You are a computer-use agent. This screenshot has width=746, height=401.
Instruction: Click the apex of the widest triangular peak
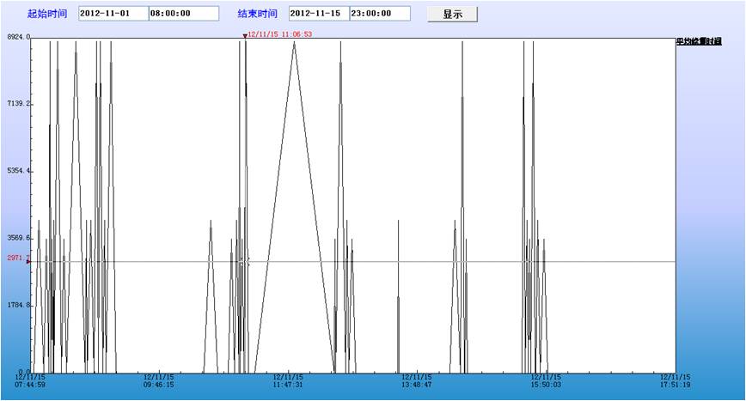coord(294,41)
